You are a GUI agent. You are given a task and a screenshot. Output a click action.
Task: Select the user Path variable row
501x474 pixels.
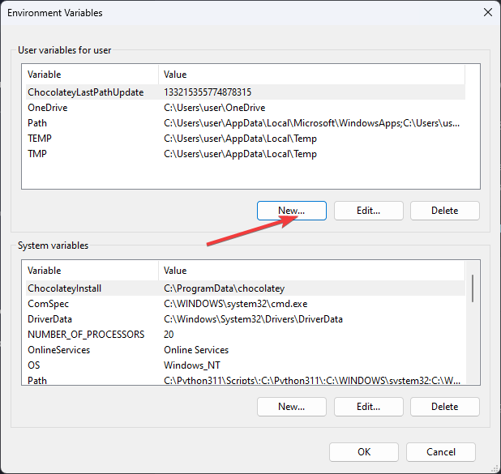(x=37, y=123)
